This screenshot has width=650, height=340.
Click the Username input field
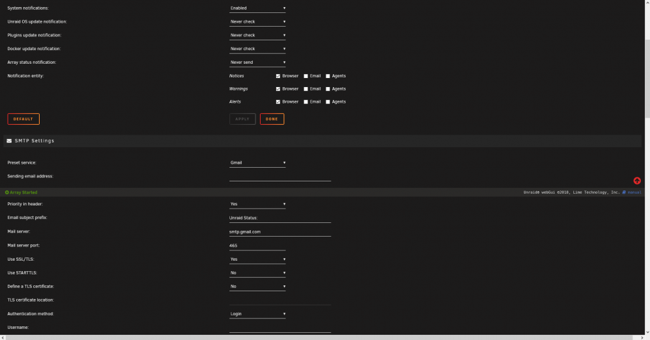[279, 328]
